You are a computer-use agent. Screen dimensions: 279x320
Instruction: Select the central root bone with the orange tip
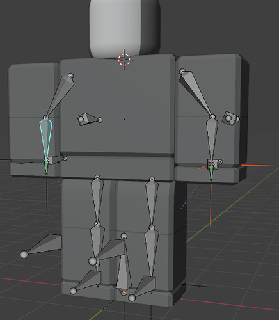pyautogui.click(x=124, y=273)
